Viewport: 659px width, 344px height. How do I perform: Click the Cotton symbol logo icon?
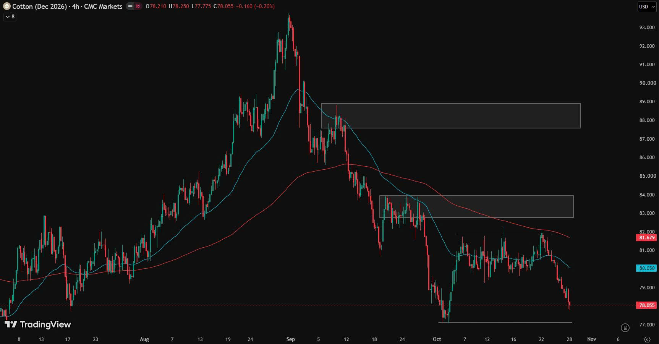coord(6,6)
